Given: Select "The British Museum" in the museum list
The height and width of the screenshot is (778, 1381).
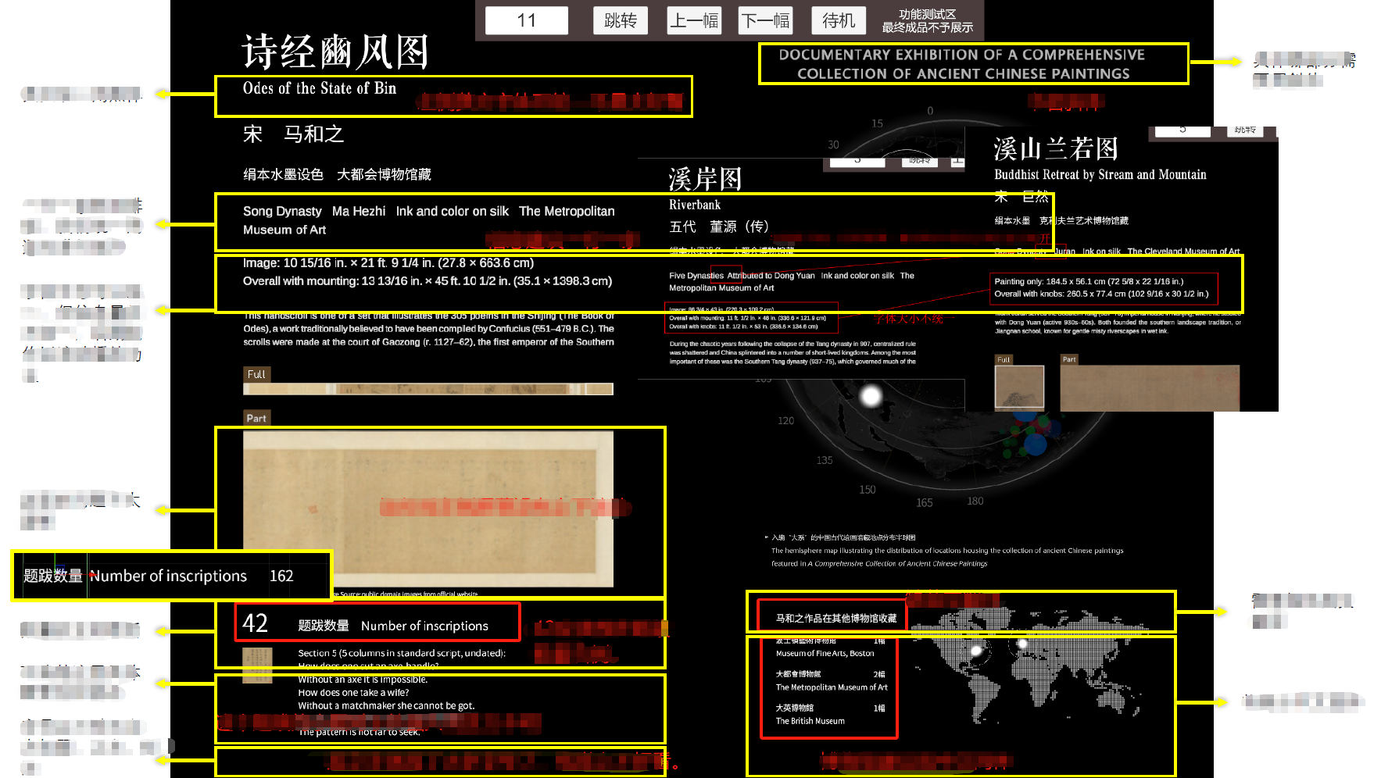Looking at the screenshot, I should [x=810, y=721].
